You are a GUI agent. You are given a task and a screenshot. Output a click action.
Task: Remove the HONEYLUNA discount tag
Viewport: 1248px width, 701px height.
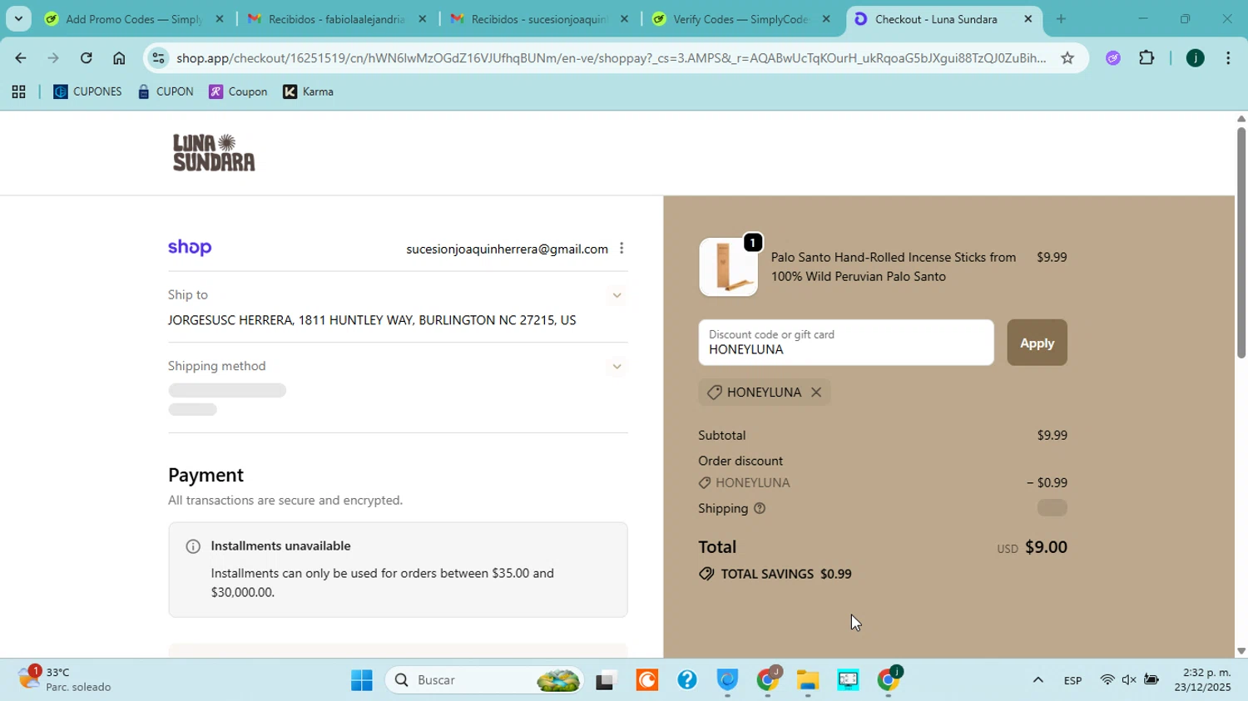[816, 392]
